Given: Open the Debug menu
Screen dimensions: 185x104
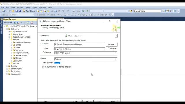Looking at the screenshot, I should tap(28, 7).
